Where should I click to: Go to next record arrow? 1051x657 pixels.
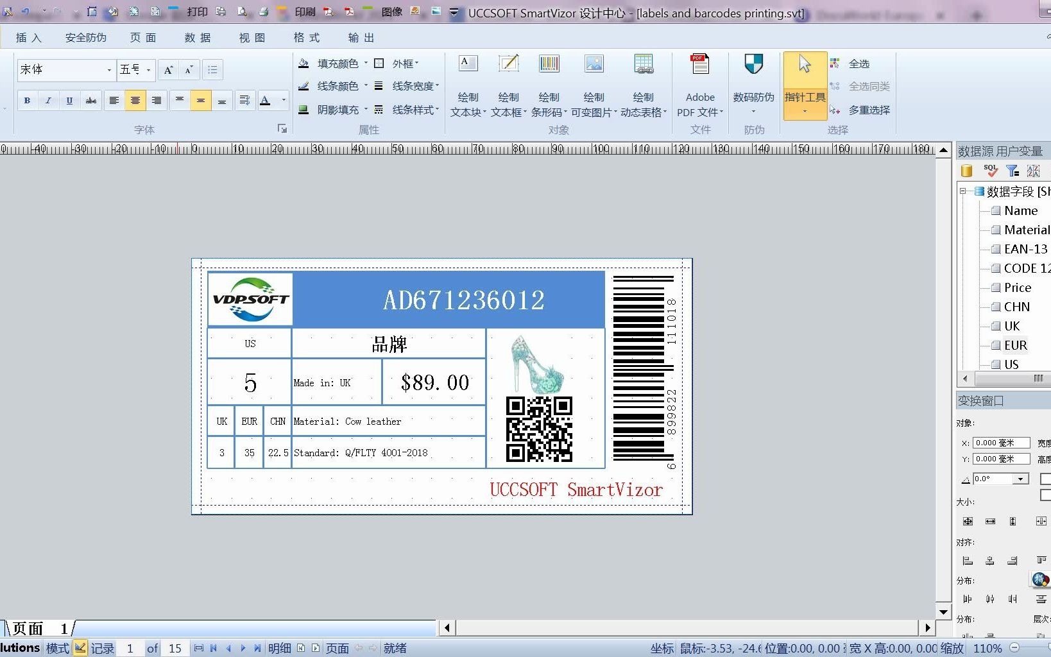click(243, 648)
